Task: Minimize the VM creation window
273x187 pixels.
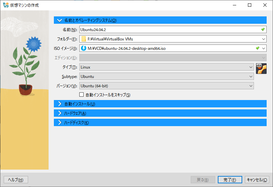Action: pos(235,5)
